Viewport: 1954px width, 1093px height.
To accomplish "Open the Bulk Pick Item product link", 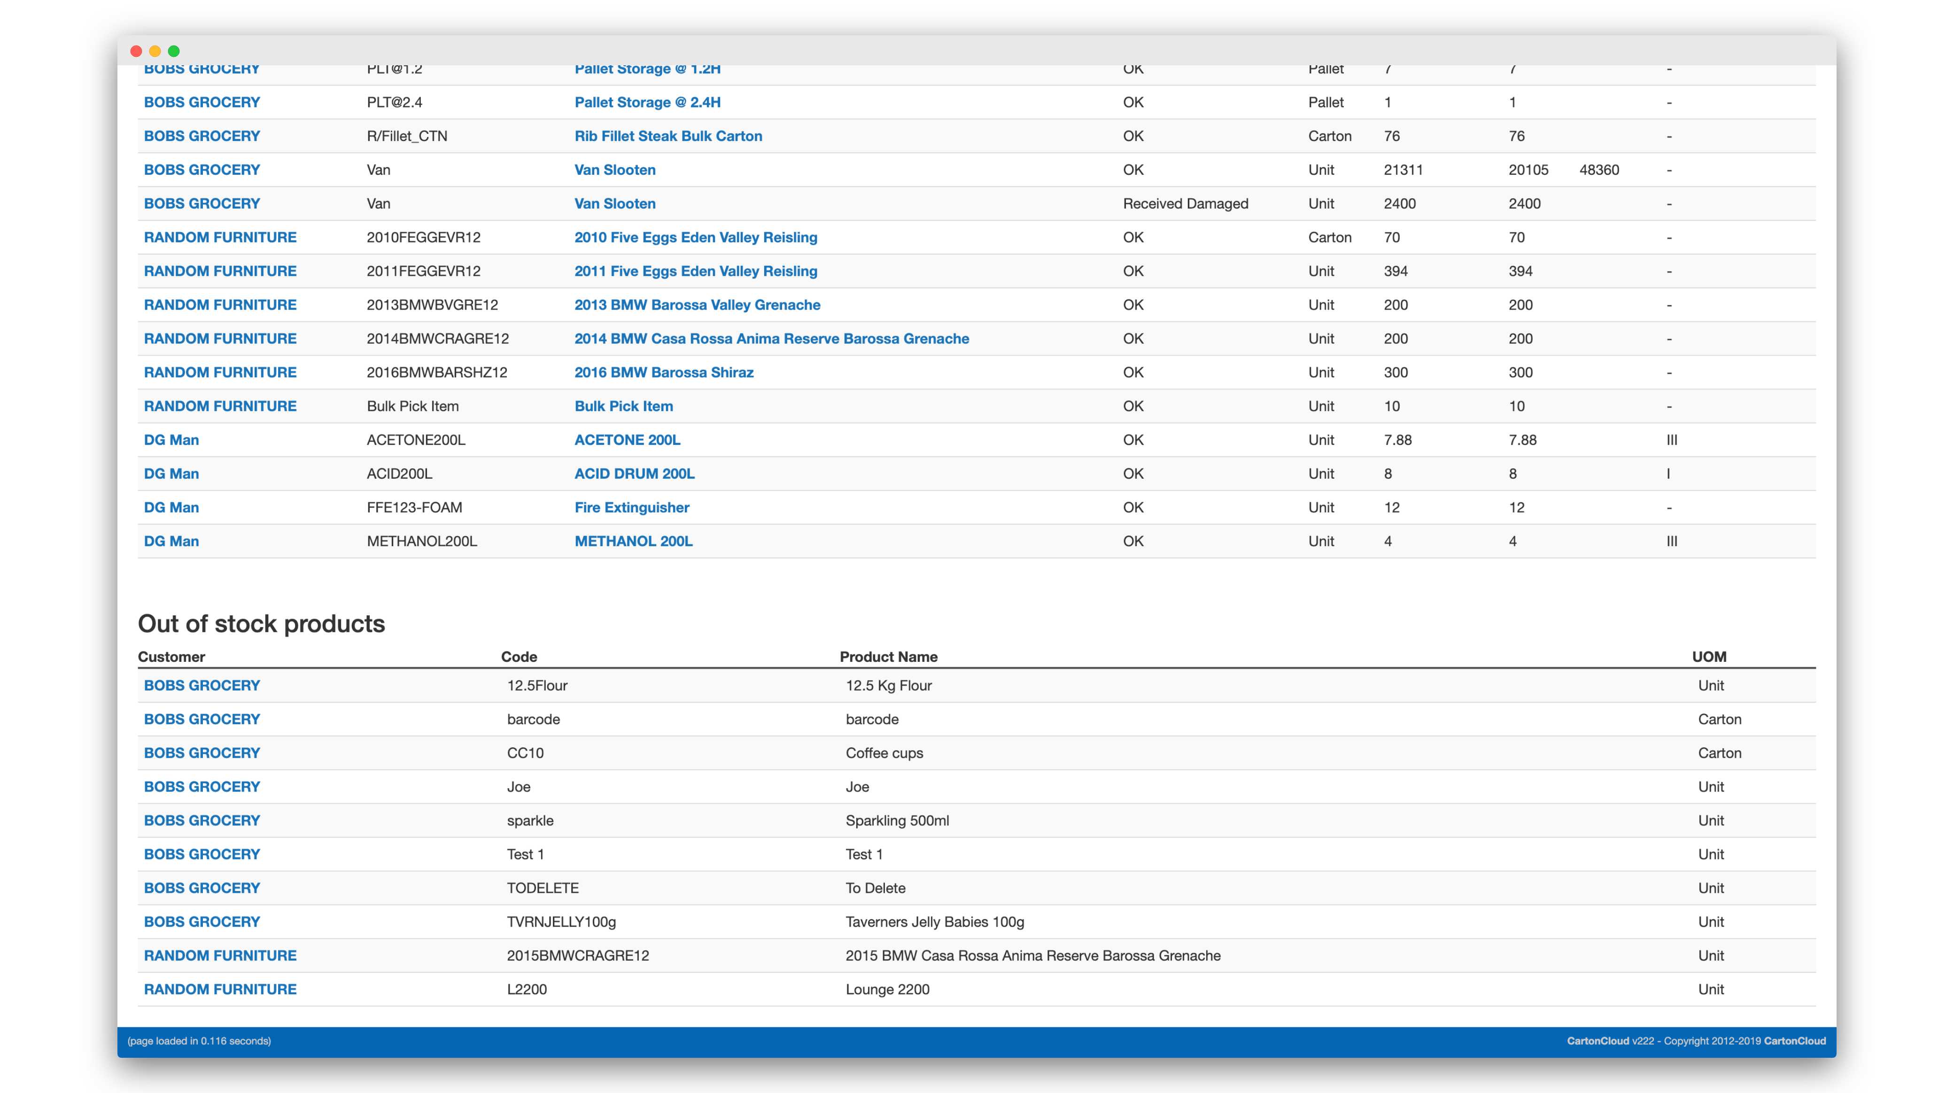I will pyautogui.click(x=623, y=406).
